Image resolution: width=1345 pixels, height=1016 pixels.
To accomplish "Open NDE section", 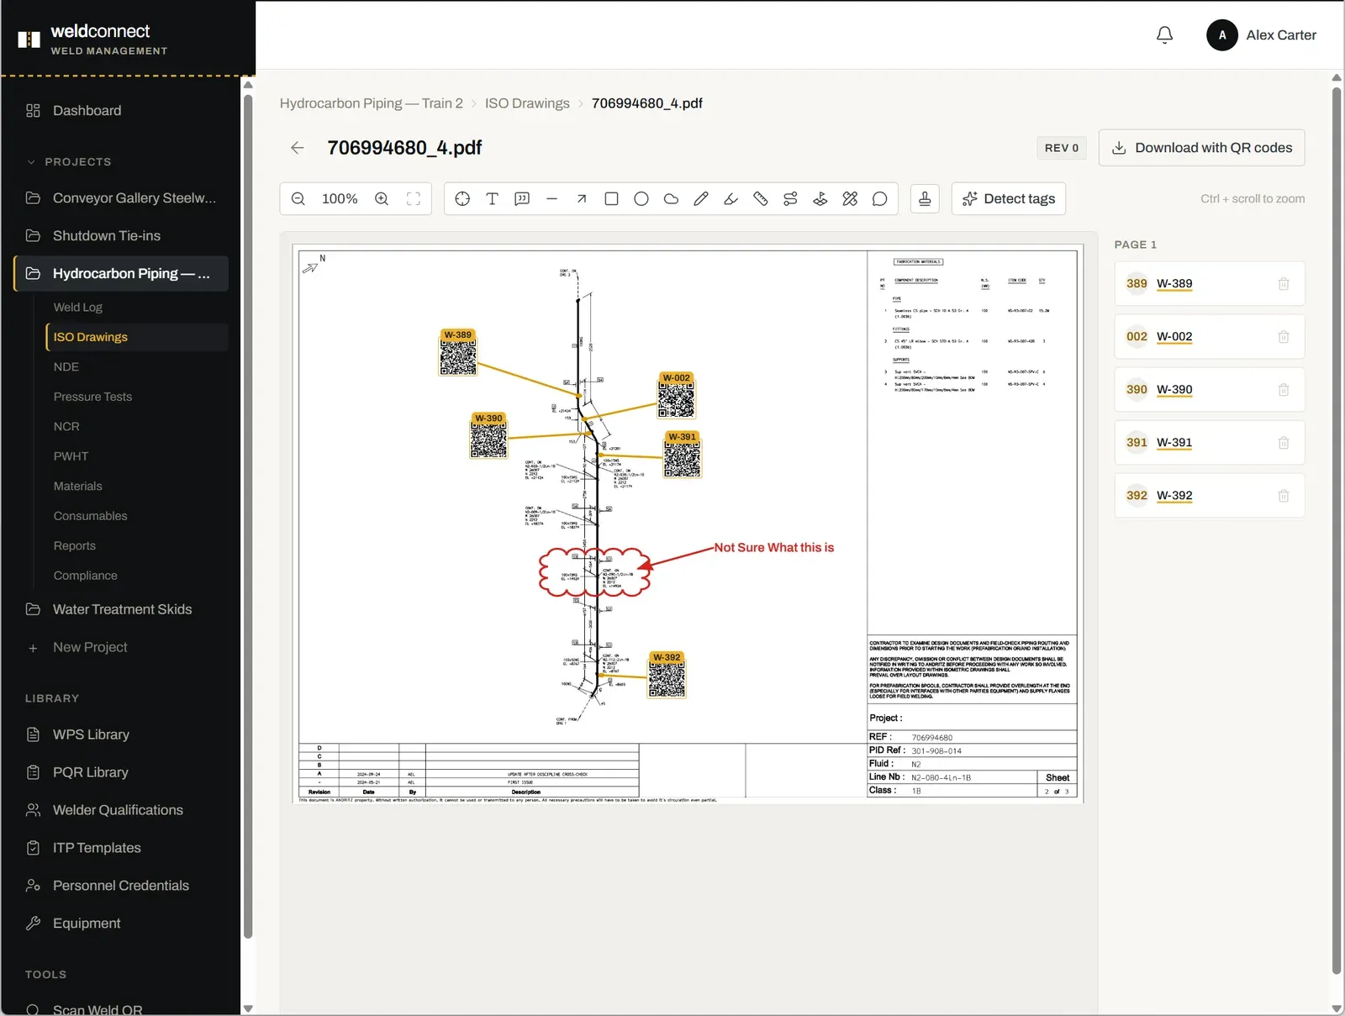I will pyautogui.click(x=137, y=367).
